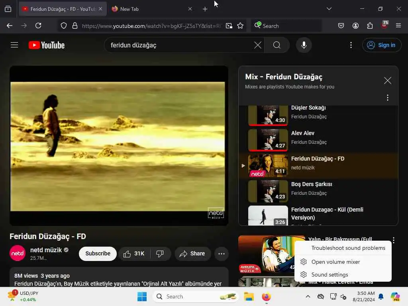Go back in Firefox
This screenshot has width=408, height=306.
pos(10,25)
